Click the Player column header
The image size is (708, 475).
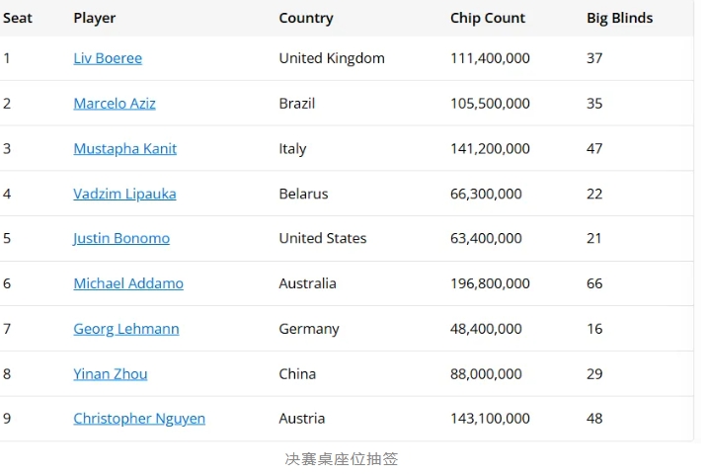click(x=95, y=18)
